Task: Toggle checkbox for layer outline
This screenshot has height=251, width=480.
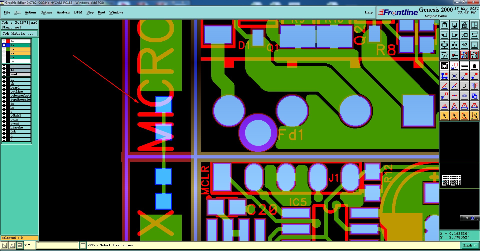Action: (4, 92)
